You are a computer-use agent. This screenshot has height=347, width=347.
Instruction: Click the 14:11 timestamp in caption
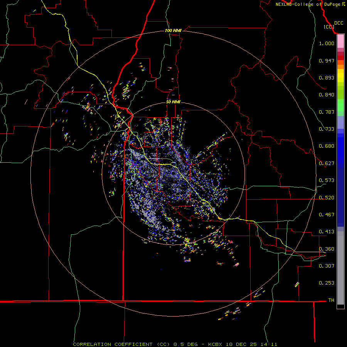[269, 344]
